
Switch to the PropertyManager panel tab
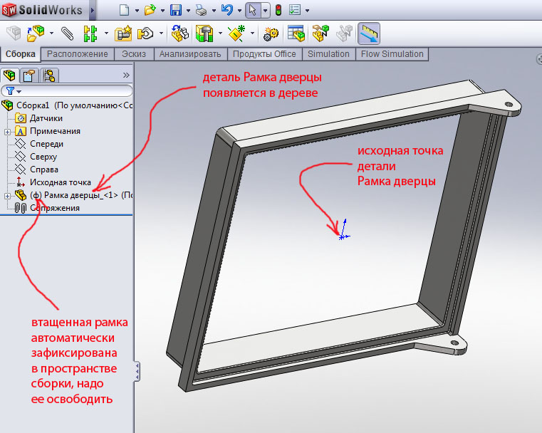pyautogui.click(x=29, y=75)
